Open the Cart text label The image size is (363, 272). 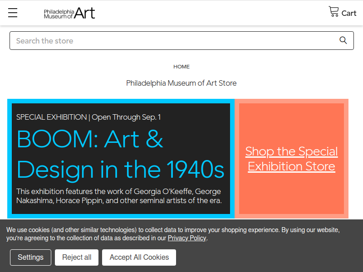(349, 14)
